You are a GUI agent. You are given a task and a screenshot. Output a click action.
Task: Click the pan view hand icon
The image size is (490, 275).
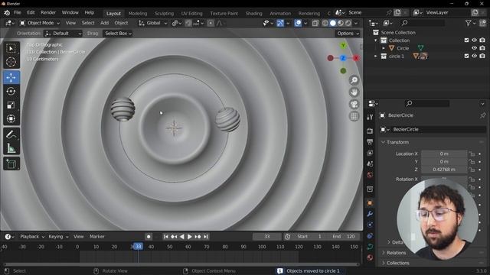[x=354, y=92]
